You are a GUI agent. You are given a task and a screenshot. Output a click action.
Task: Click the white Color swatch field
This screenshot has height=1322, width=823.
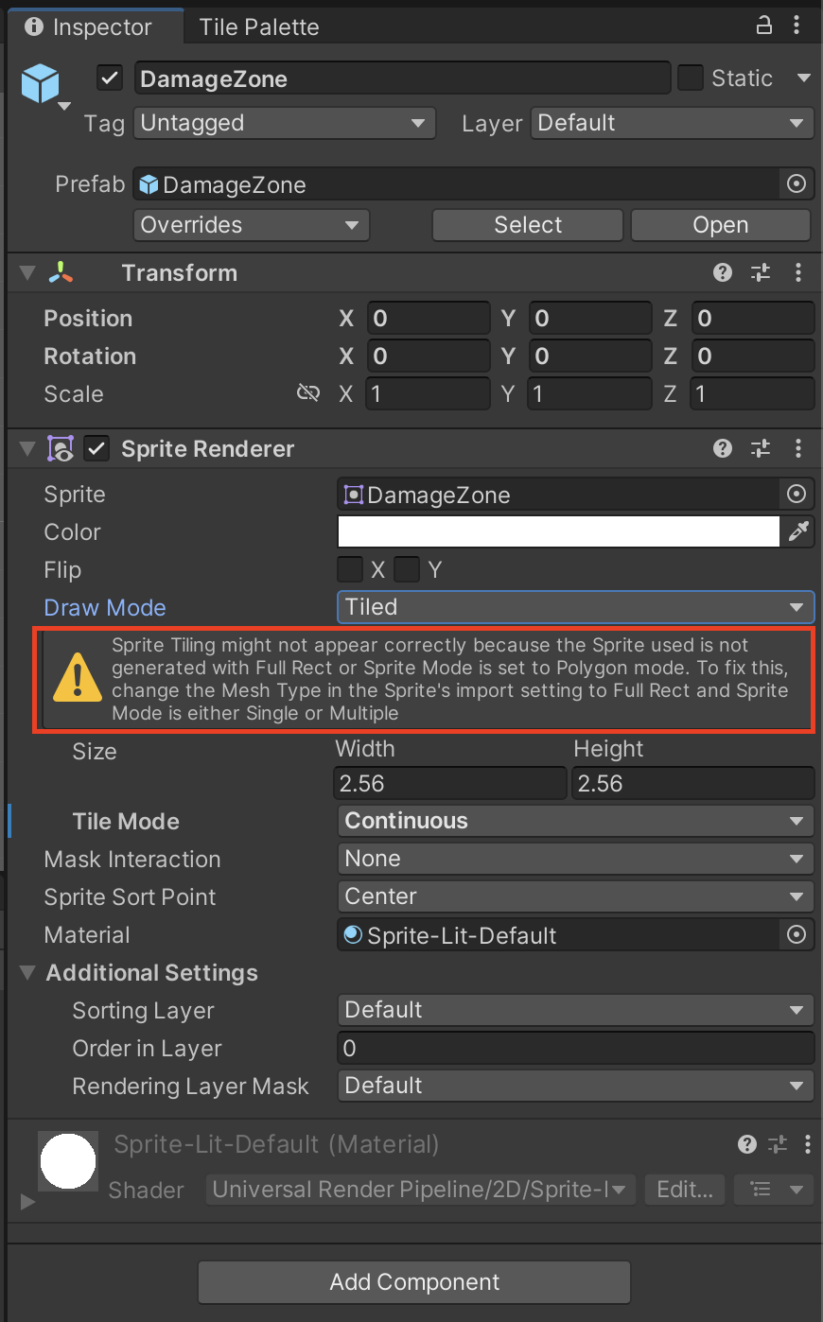558,532
